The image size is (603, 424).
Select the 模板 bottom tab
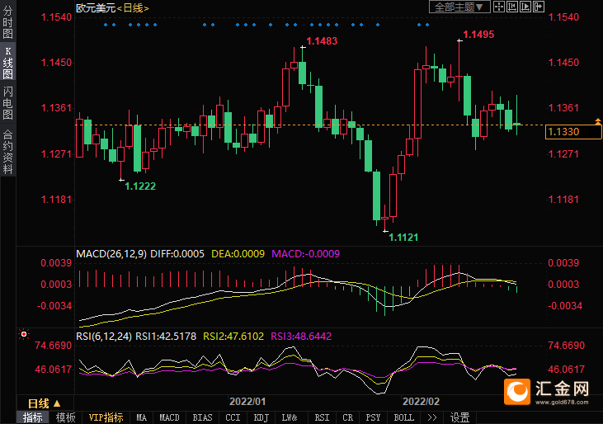[x=65, y=417]
